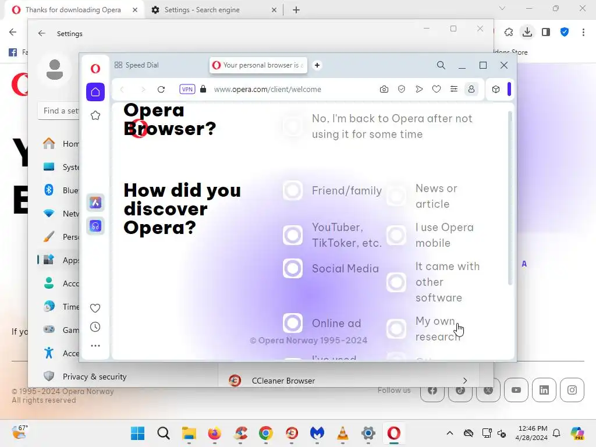Open Chrome downloads icon

527,33
